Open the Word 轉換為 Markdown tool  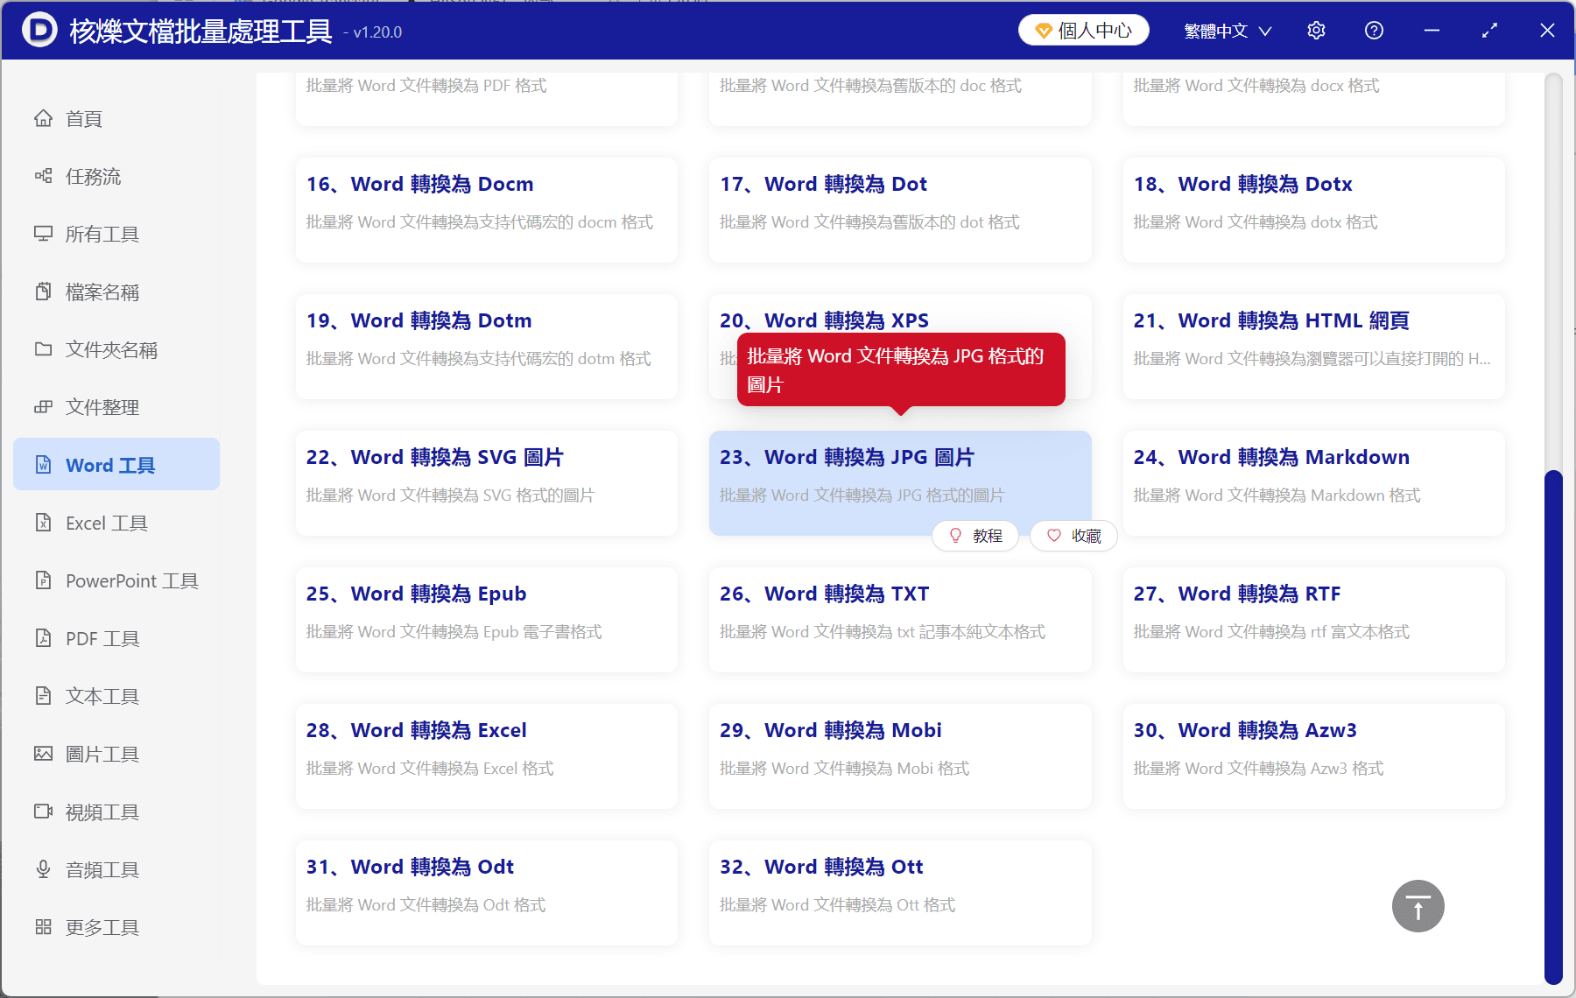(1313, 482)
